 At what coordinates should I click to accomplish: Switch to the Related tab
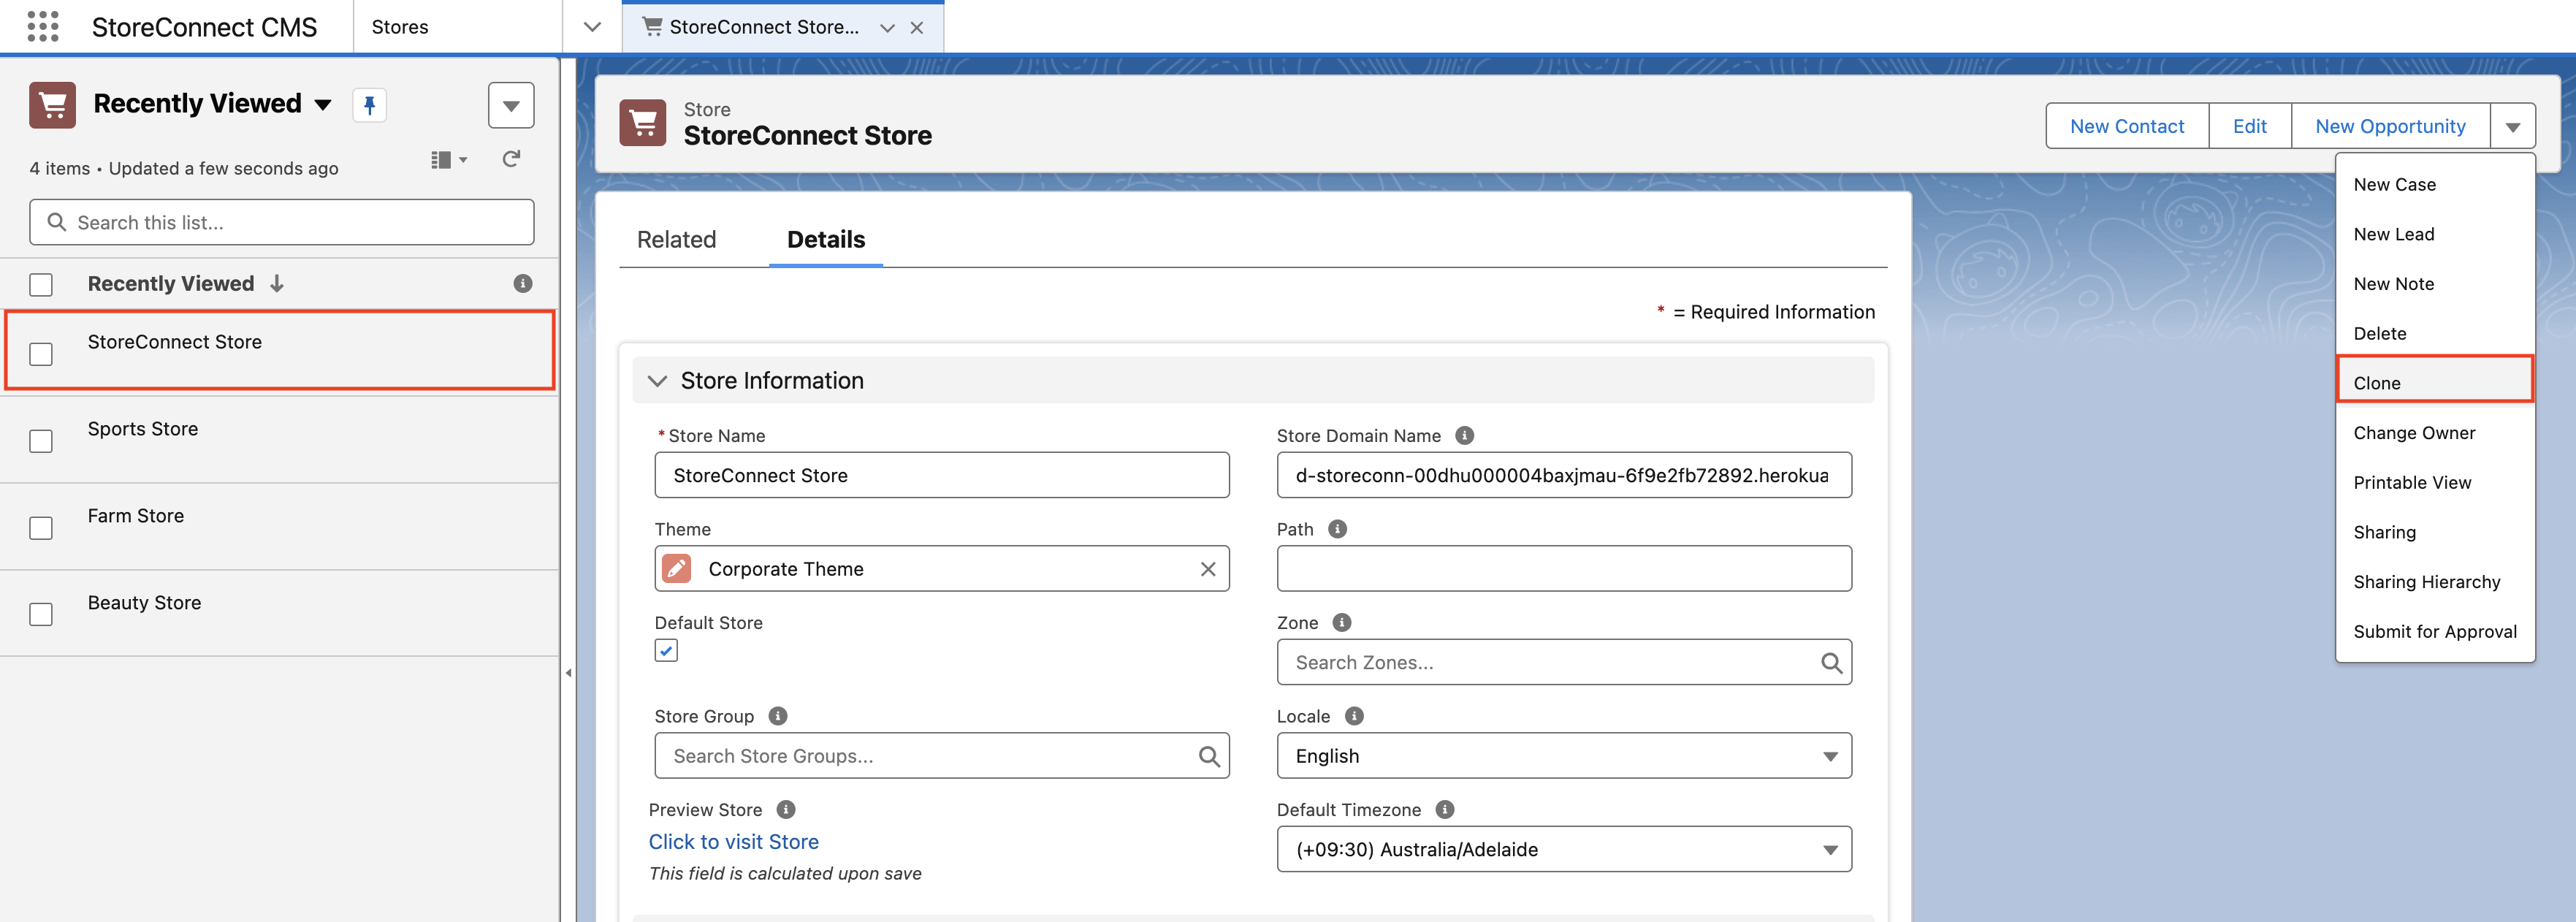click(676, 240)
